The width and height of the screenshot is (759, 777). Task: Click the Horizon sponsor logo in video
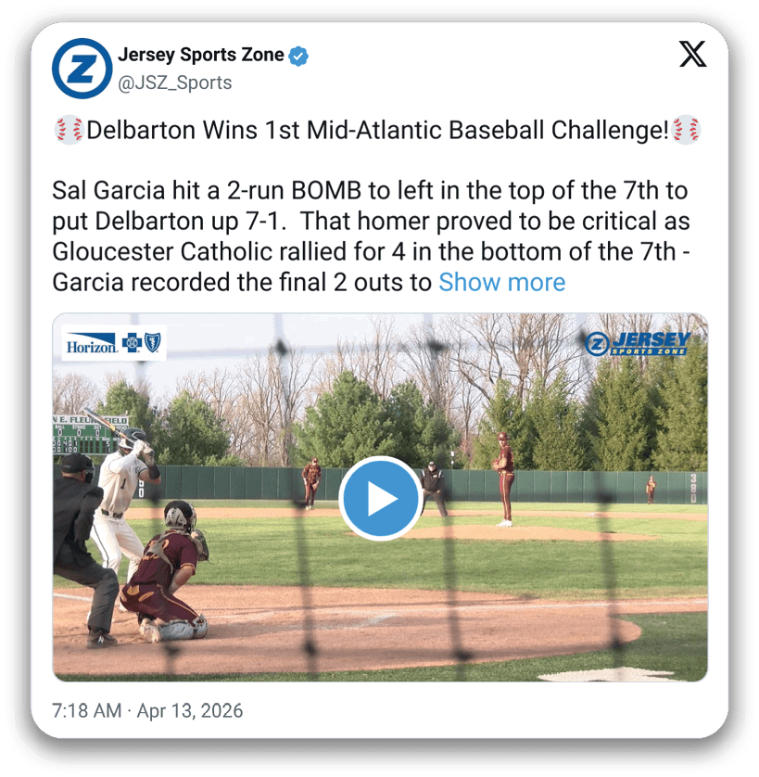pyautogui.click(x=91, y=345)
